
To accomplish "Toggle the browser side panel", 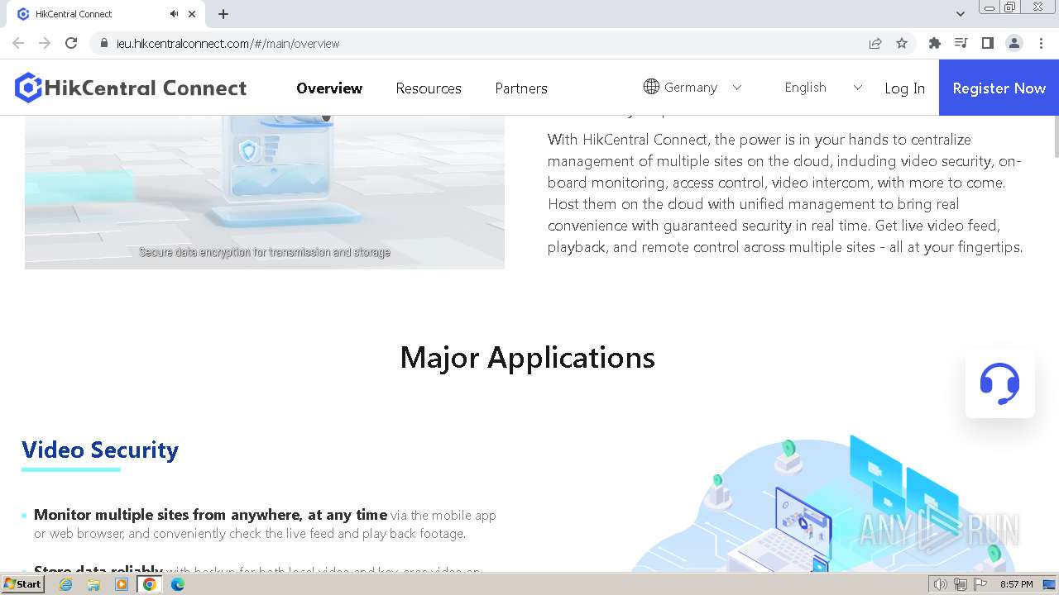I will (x=988, y=43).
